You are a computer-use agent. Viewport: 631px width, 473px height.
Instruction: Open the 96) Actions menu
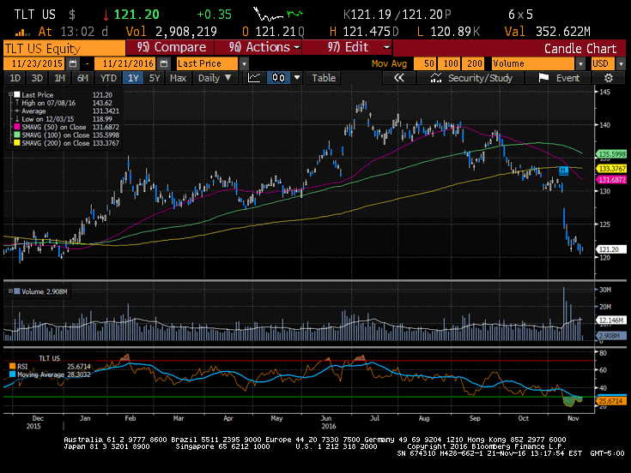[x=258, y=47]
